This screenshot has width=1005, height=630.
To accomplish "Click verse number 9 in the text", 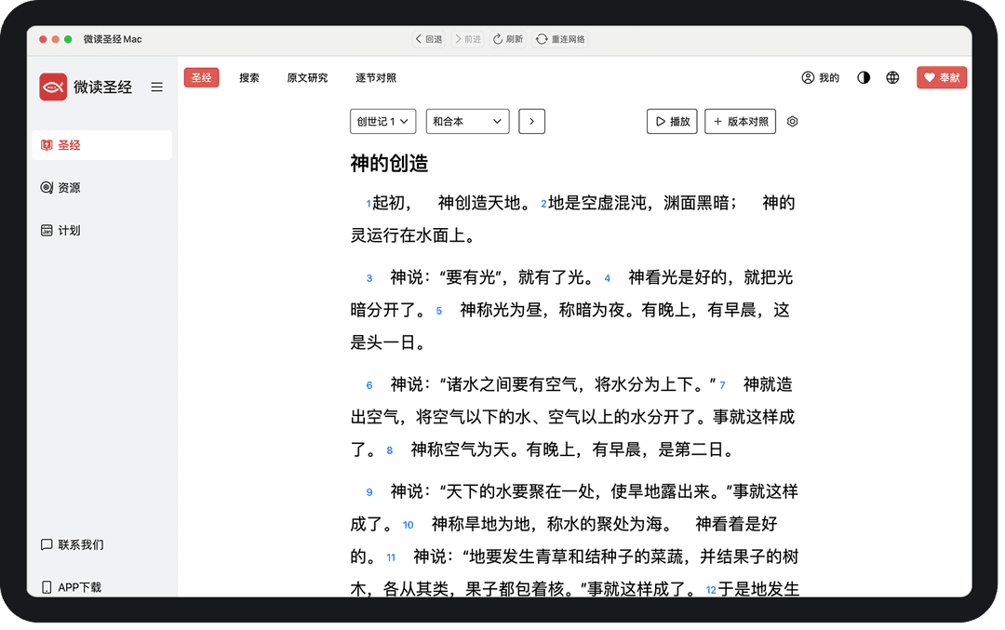I will point(369,491).
